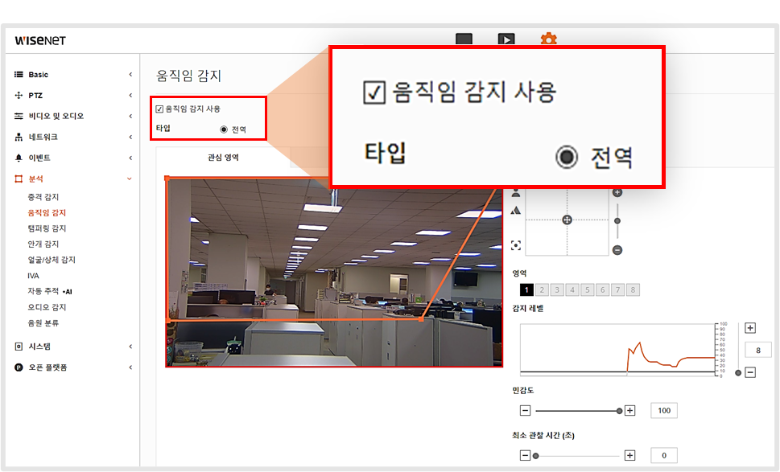
Task: Click the playback icon in top bar
Action: point(506,39)
